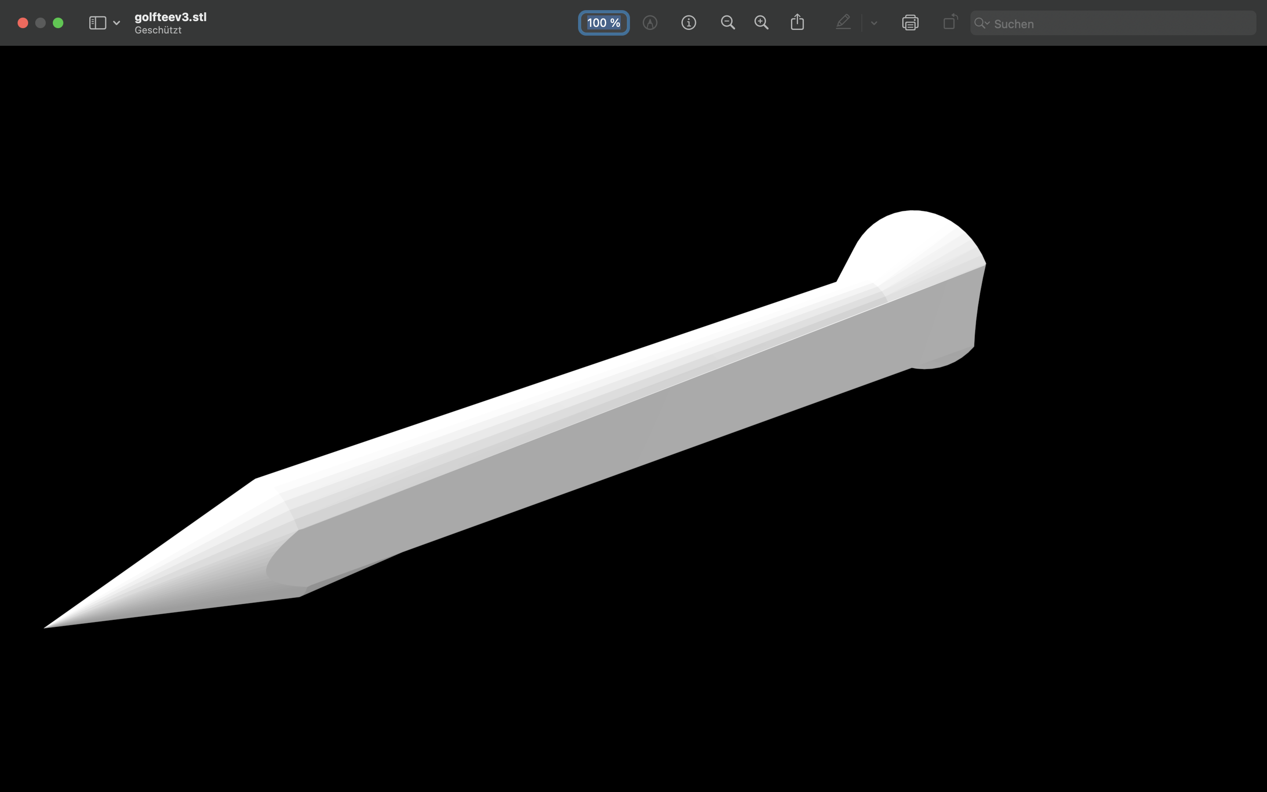The image size is (1267, 792).
Task: Enter full screen with green button
Action: 58,23
